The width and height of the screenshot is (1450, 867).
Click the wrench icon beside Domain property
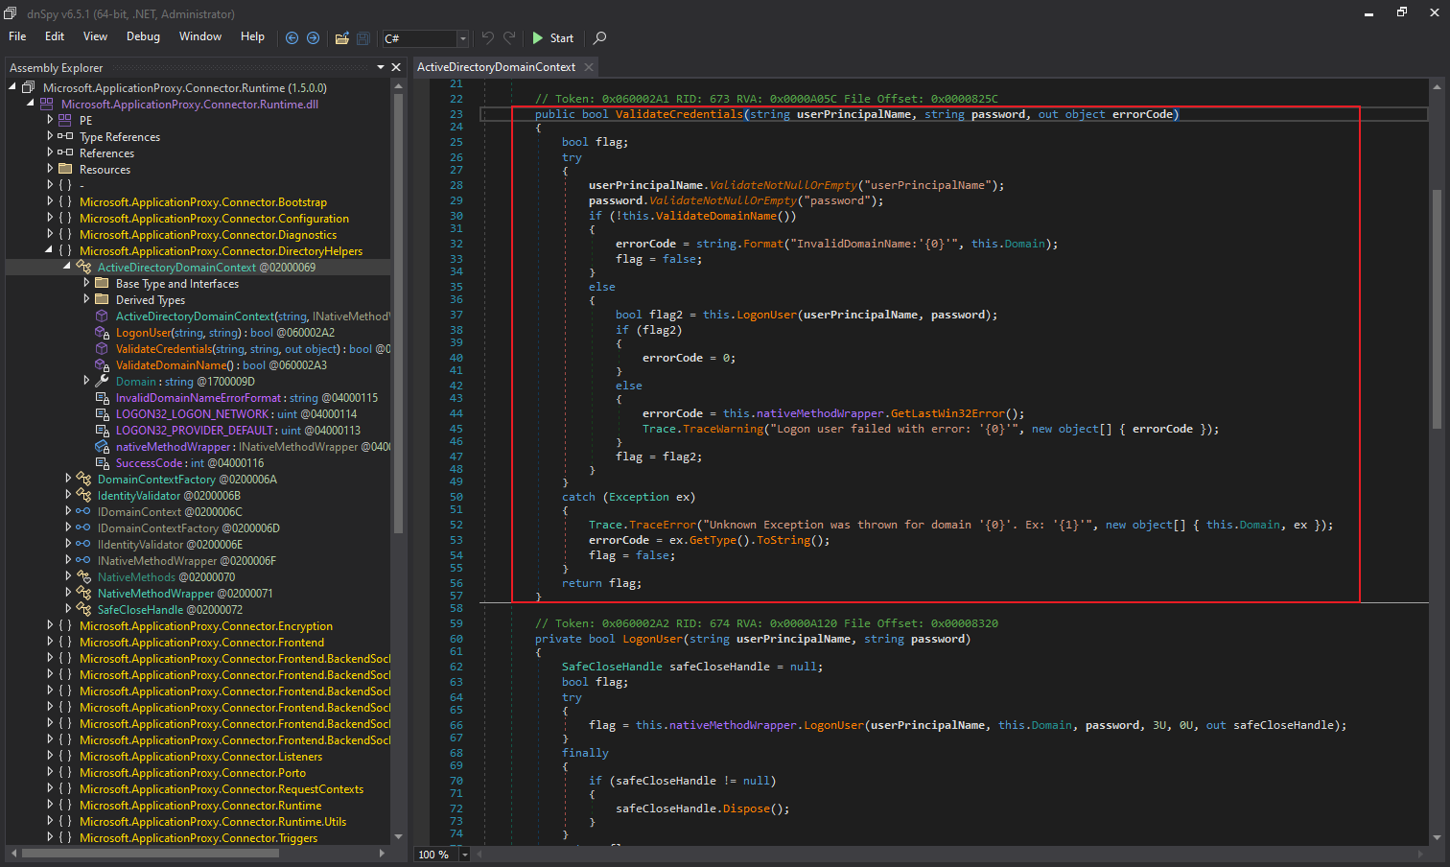[x=103, y=382]
